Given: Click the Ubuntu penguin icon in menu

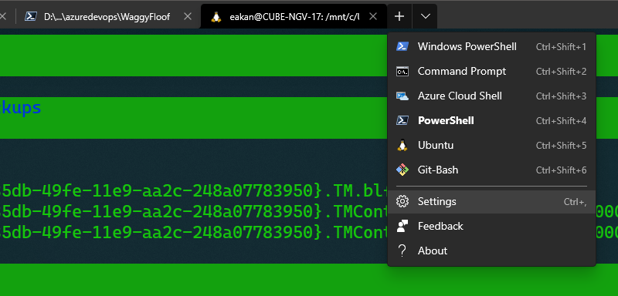Looking at the screenshot, I should pyautogui.click(x=402, y=146).
